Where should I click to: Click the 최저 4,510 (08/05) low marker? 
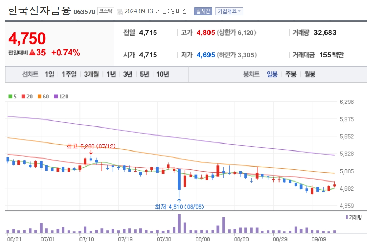[179, 207]
